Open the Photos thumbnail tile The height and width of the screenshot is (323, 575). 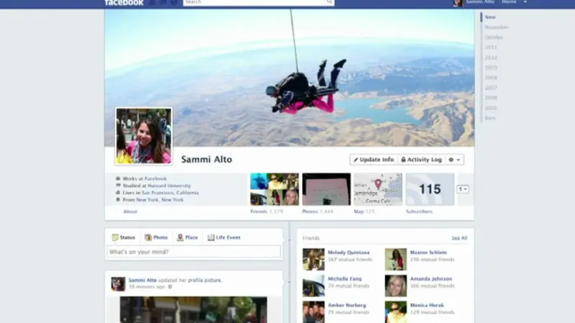pyautogui.click(x=326, y=189)
